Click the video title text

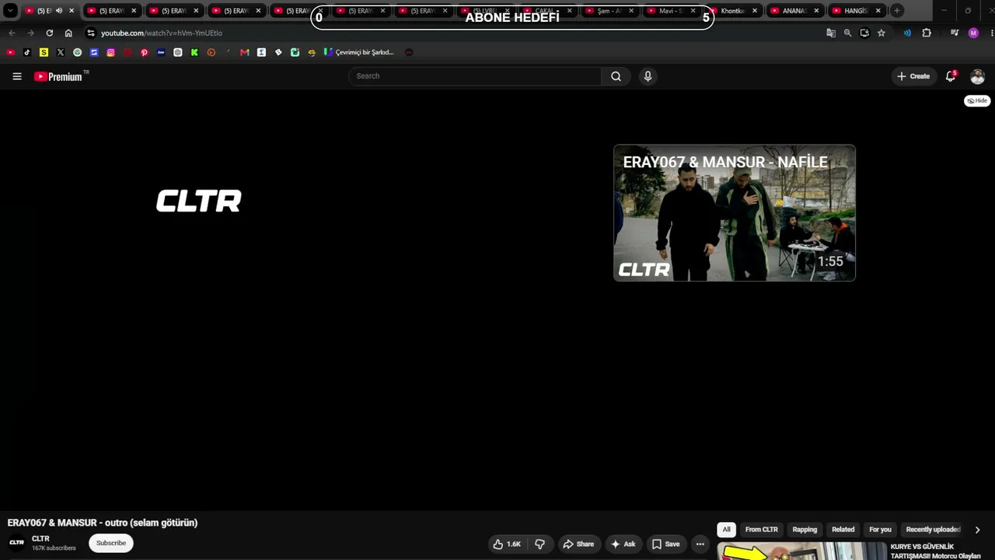tap(103, 523)
